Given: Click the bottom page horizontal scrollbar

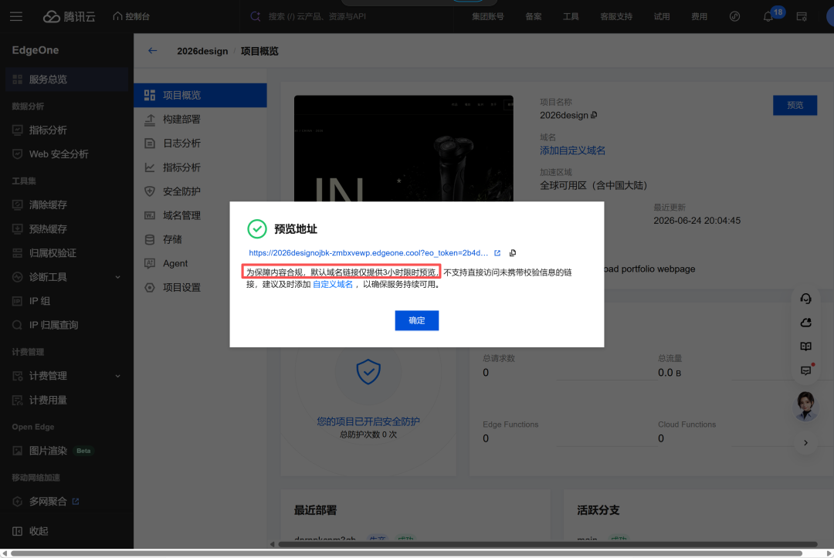Looking at the screenshot, I should tap(406, 553).
